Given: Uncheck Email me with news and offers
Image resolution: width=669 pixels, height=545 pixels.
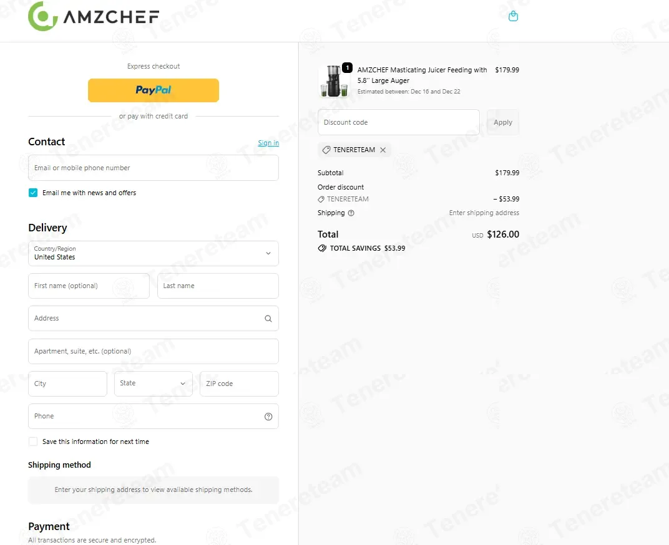Looking at the screenshot, I should coord(33,193).
